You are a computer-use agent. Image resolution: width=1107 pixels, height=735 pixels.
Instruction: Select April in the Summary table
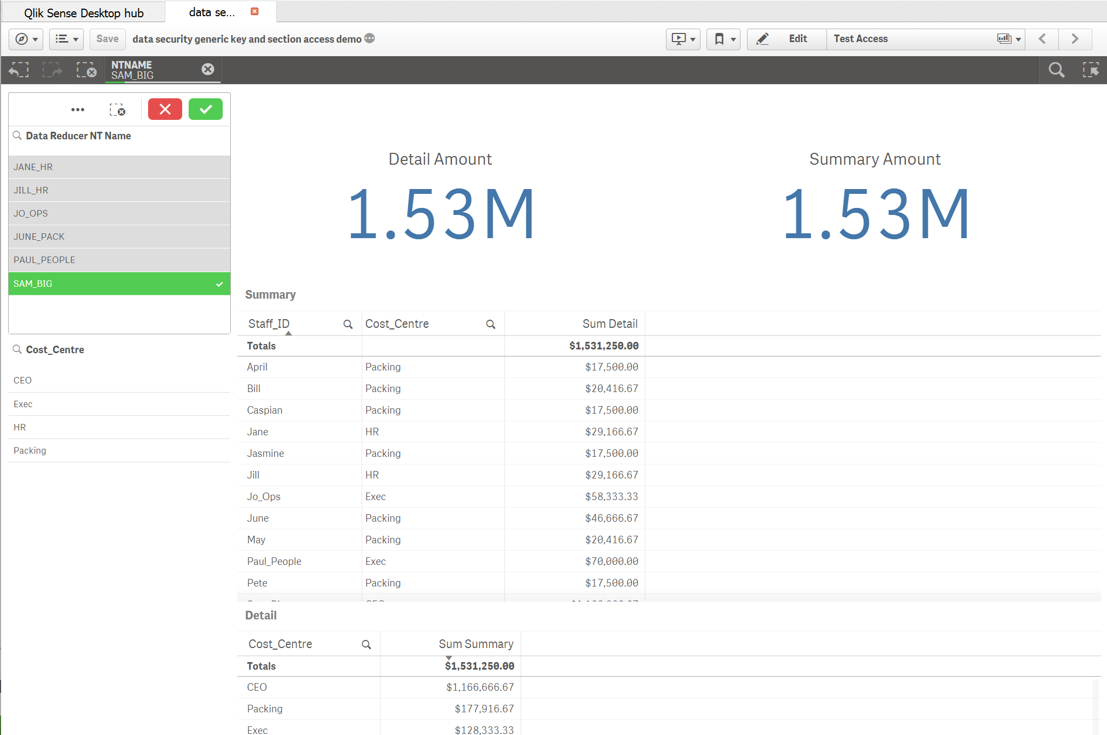tap(257, 367)
